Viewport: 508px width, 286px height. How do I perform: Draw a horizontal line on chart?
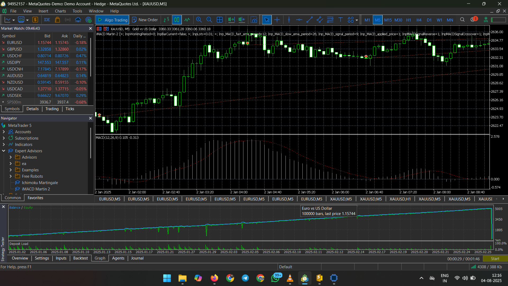coord(299,20)
